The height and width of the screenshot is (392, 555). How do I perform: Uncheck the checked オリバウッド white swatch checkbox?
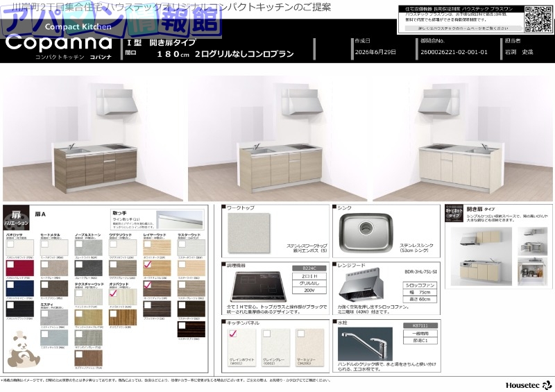coord(113,293)
